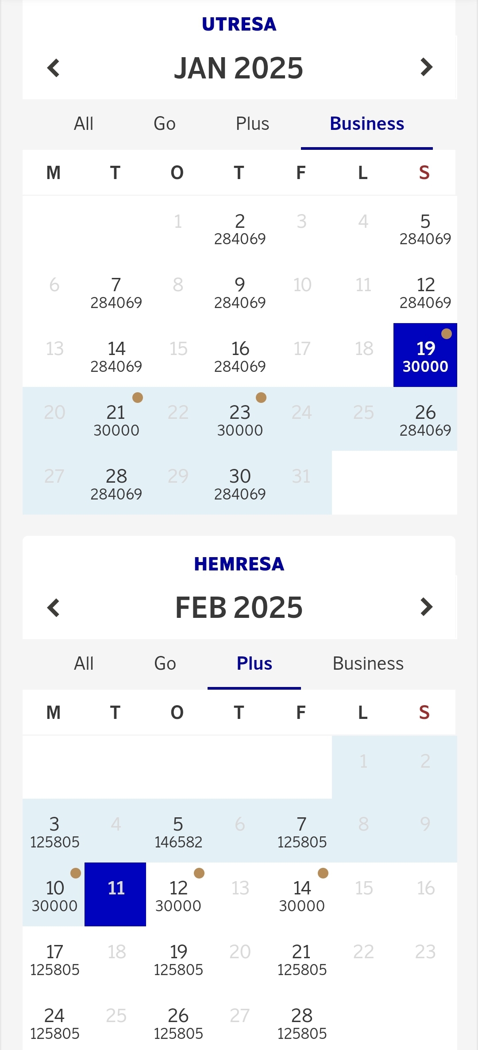
Task: Choose January 26 outbound date
Action: (x=425, y=419)
